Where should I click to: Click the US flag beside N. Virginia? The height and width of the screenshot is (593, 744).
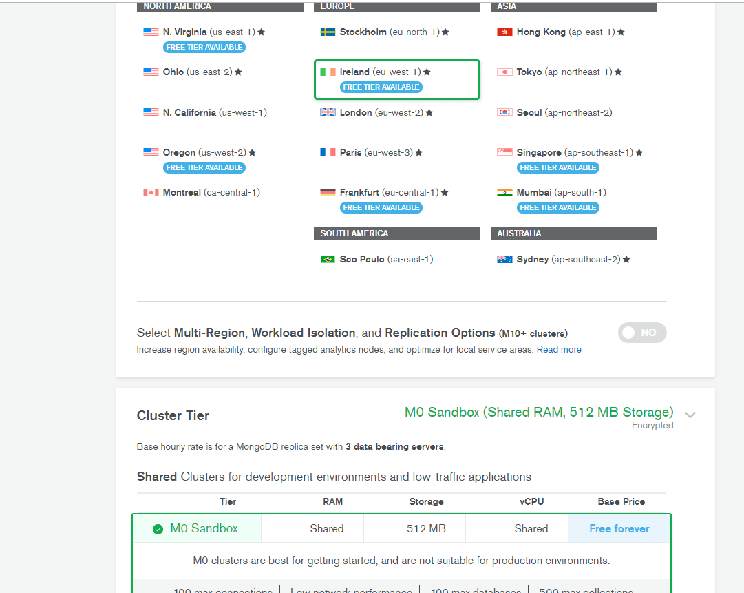point(151,32)
